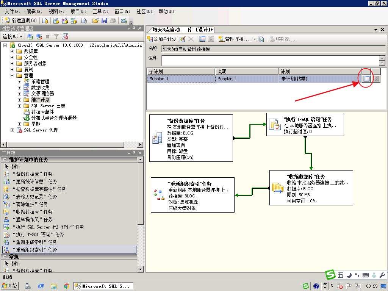Click the Database Engine Query icon
The height and width of the screenshot is (291, 388).
45,20
